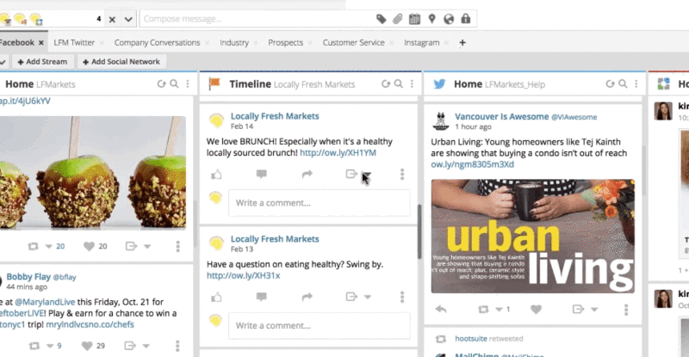Expand send-to dropdown on Feb 13 post
The image size is (689, 357).
pyautogui.click(x=368, y=297)
